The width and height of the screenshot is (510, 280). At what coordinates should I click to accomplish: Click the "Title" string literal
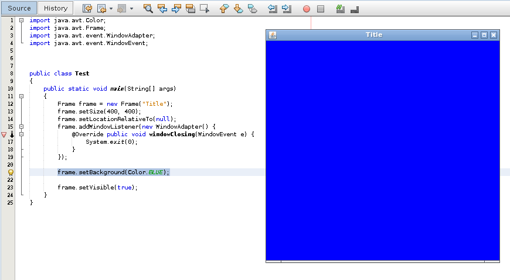pyautogui.click(x=155, y=104)
